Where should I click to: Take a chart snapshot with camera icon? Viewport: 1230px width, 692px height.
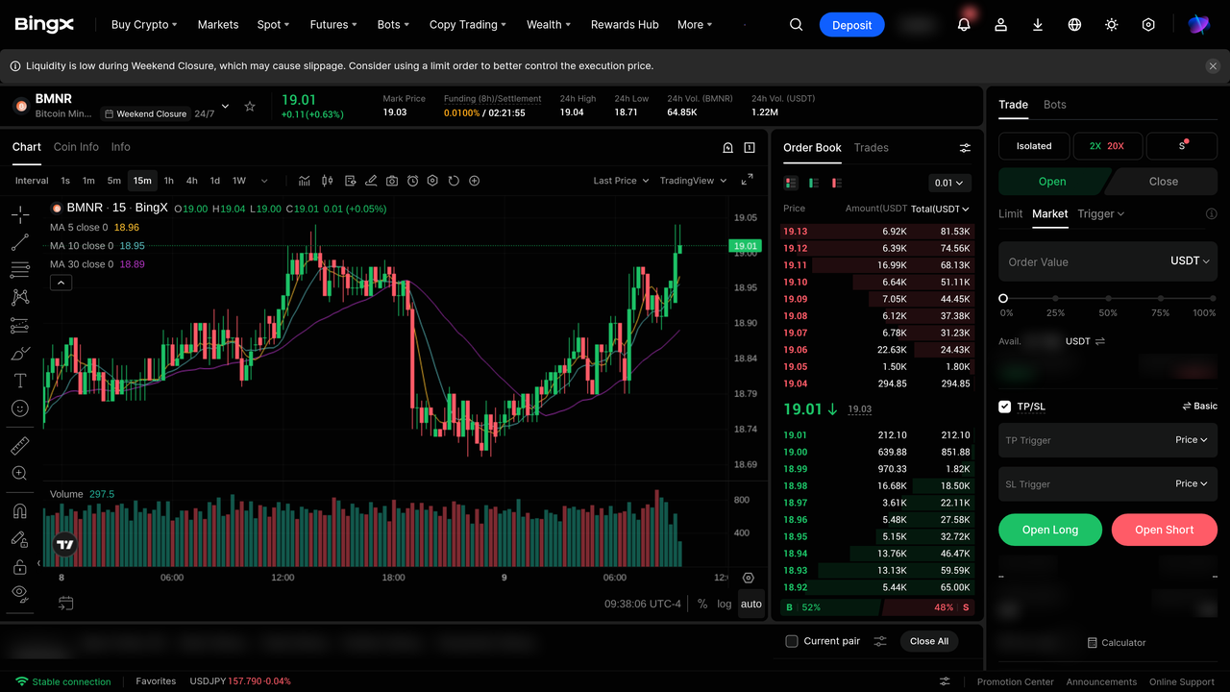392,181
